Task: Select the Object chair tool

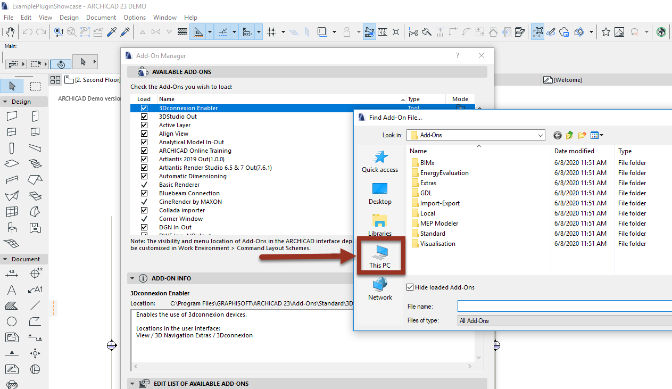Action: click(12, 228)
